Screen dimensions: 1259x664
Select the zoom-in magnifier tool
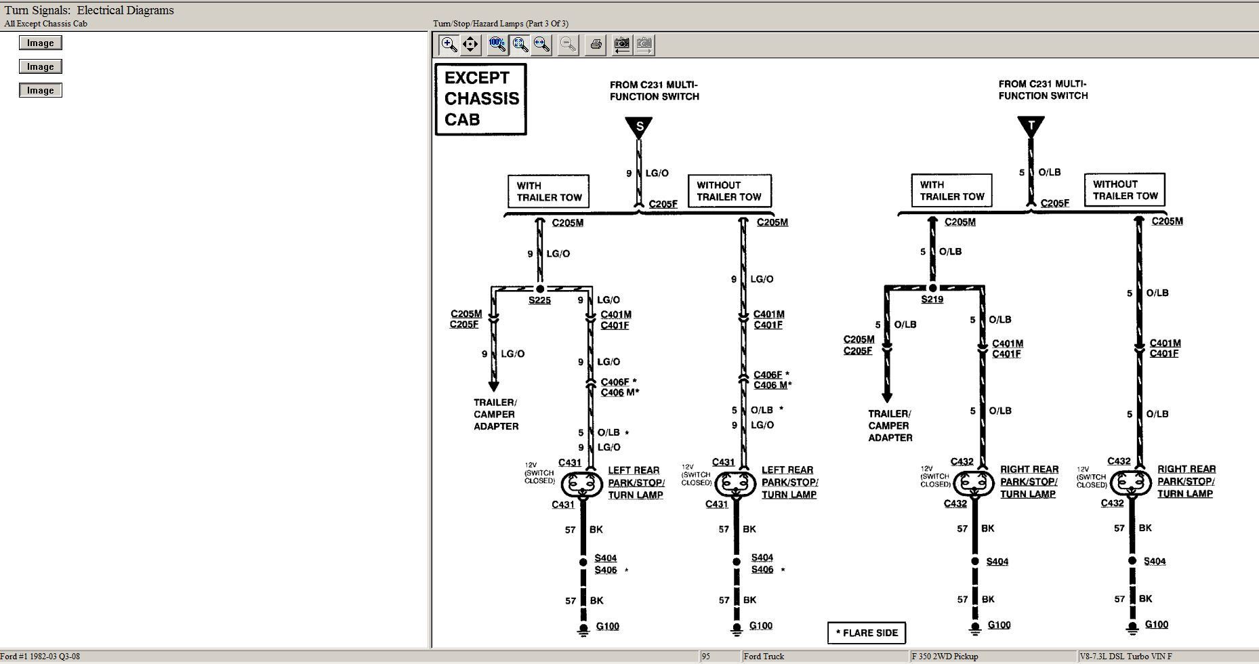click(449, 45)
